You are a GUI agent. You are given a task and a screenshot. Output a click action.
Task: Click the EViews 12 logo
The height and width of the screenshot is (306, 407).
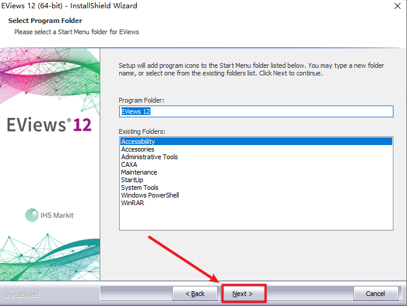tap(50, 126)
